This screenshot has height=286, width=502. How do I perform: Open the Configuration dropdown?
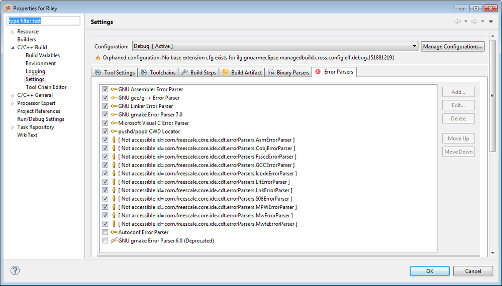[275, 46]
